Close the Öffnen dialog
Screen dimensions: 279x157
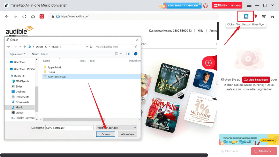coord(137,40)
